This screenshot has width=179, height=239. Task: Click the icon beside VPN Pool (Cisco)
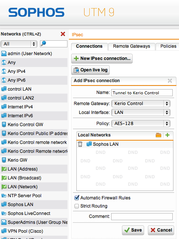click(x=4, y=231)
